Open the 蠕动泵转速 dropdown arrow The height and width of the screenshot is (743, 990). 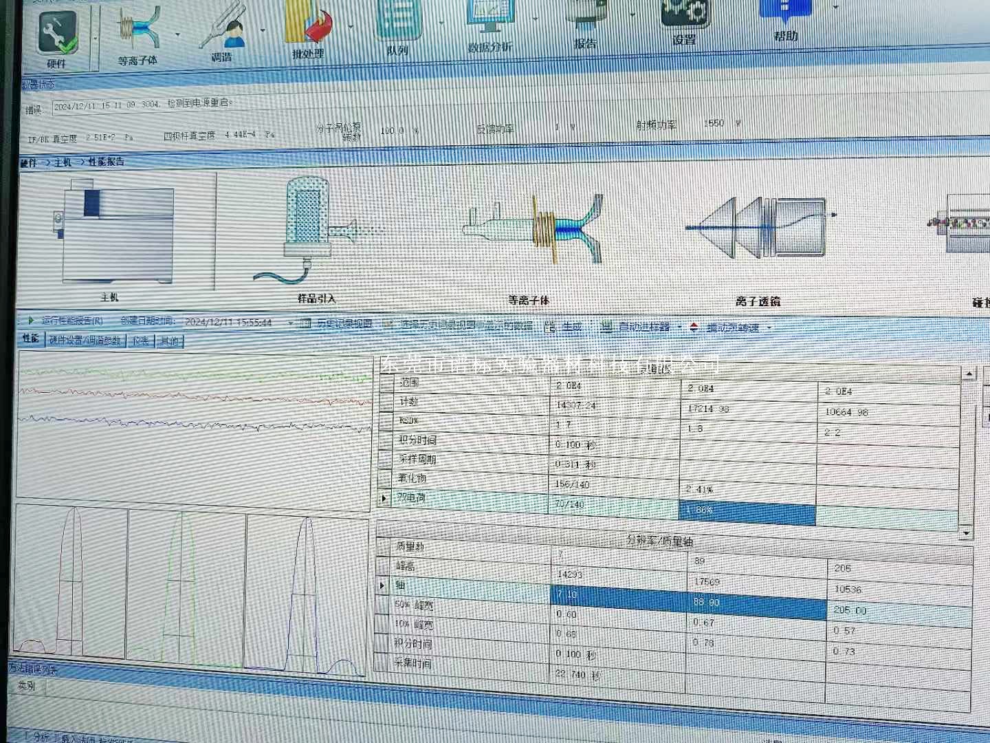pyautogui.click(x=769, y=328)
